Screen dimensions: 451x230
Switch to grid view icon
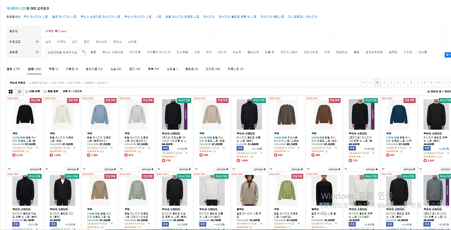[x=11, y=92]
